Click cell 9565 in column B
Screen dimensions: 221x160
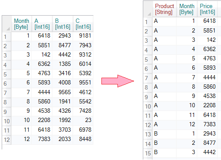coord(63,92)
